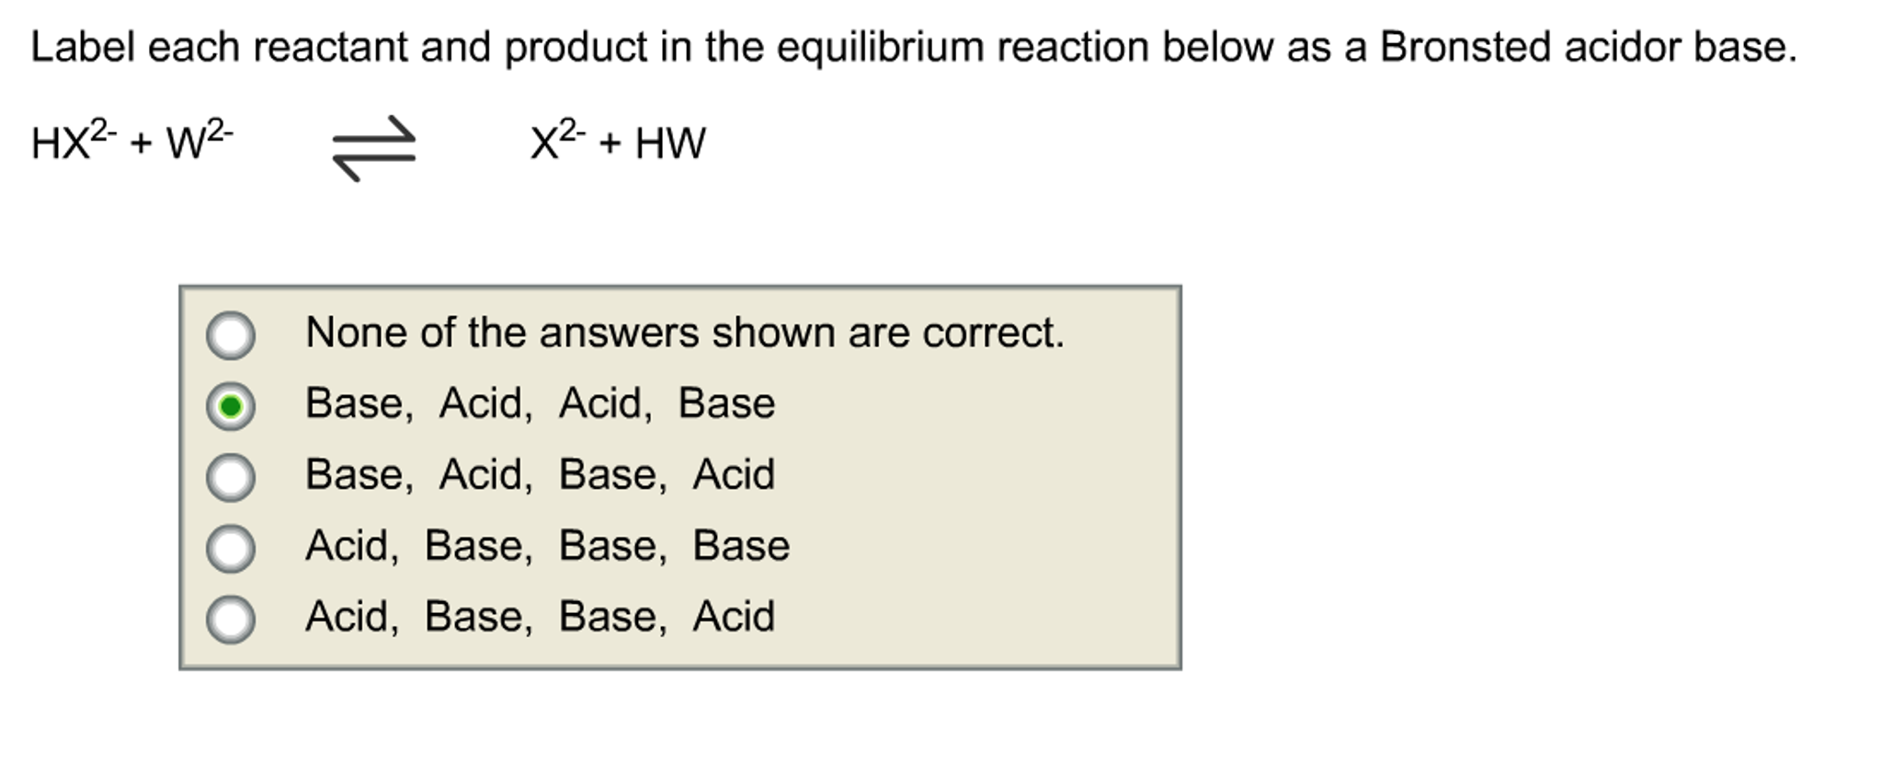Click the HW product term

[x=674, y=144]
